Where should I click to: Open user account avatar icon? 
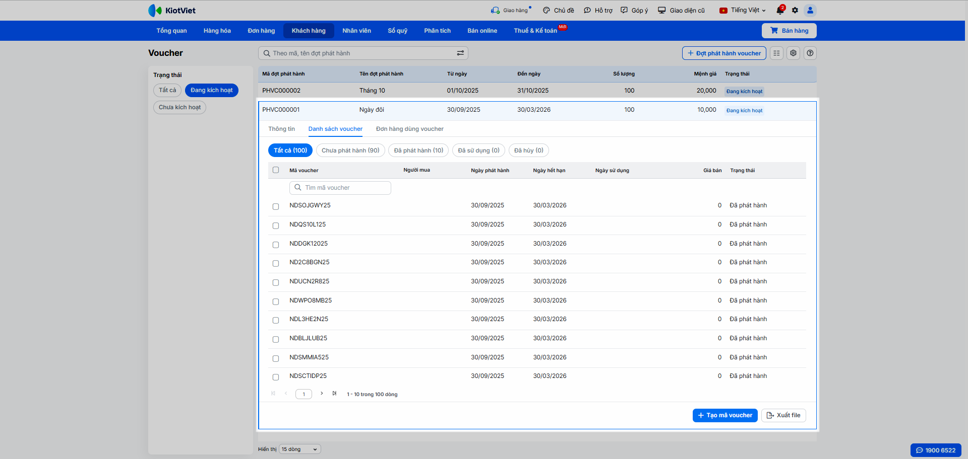(x=810, y=11)
